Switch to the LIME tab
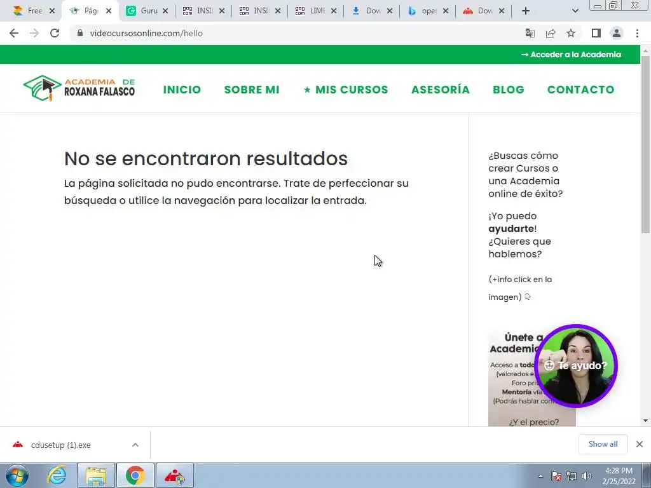Viewport: 651px width, 488px height. (x=316, y=11)
